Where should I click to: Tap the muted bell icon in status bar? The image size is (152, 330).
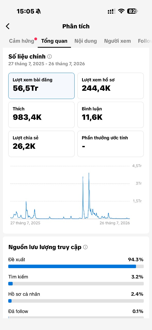coord(38,11)
